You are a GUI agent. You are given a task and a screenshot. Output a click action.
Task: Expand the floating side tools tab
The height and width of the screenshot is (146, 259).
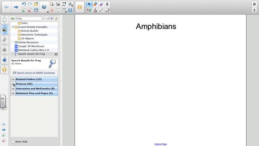2,99
